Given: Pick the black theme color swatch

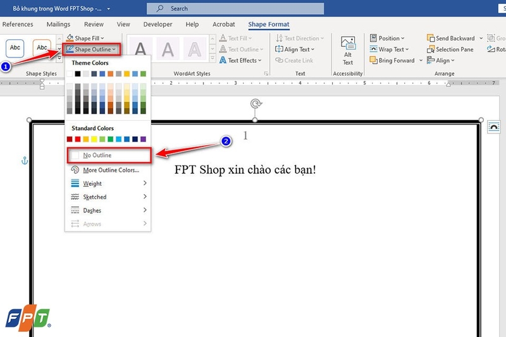Looking at the screenshot, I should (x=77, y=74).
